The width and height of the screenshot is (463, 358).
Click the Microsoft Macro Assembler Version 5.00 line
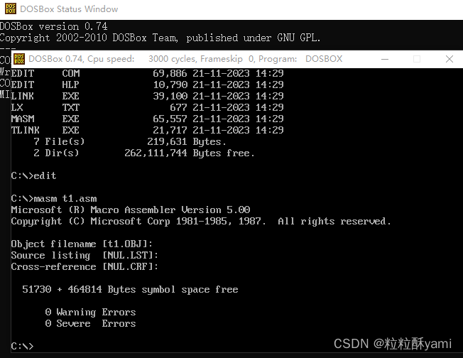click(x=131, y=210)
